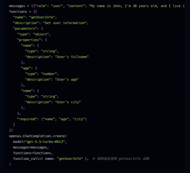Click the messages=messages argument
Viewport: 190px width, 173px height.
point(31,147)
